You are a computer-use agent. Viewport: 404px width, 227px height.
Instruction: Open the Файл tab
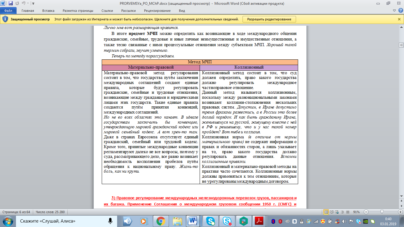point(8,11)
